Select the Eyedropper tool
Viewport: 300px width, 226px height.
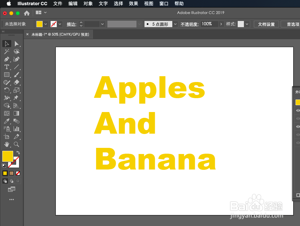(7, 121)
